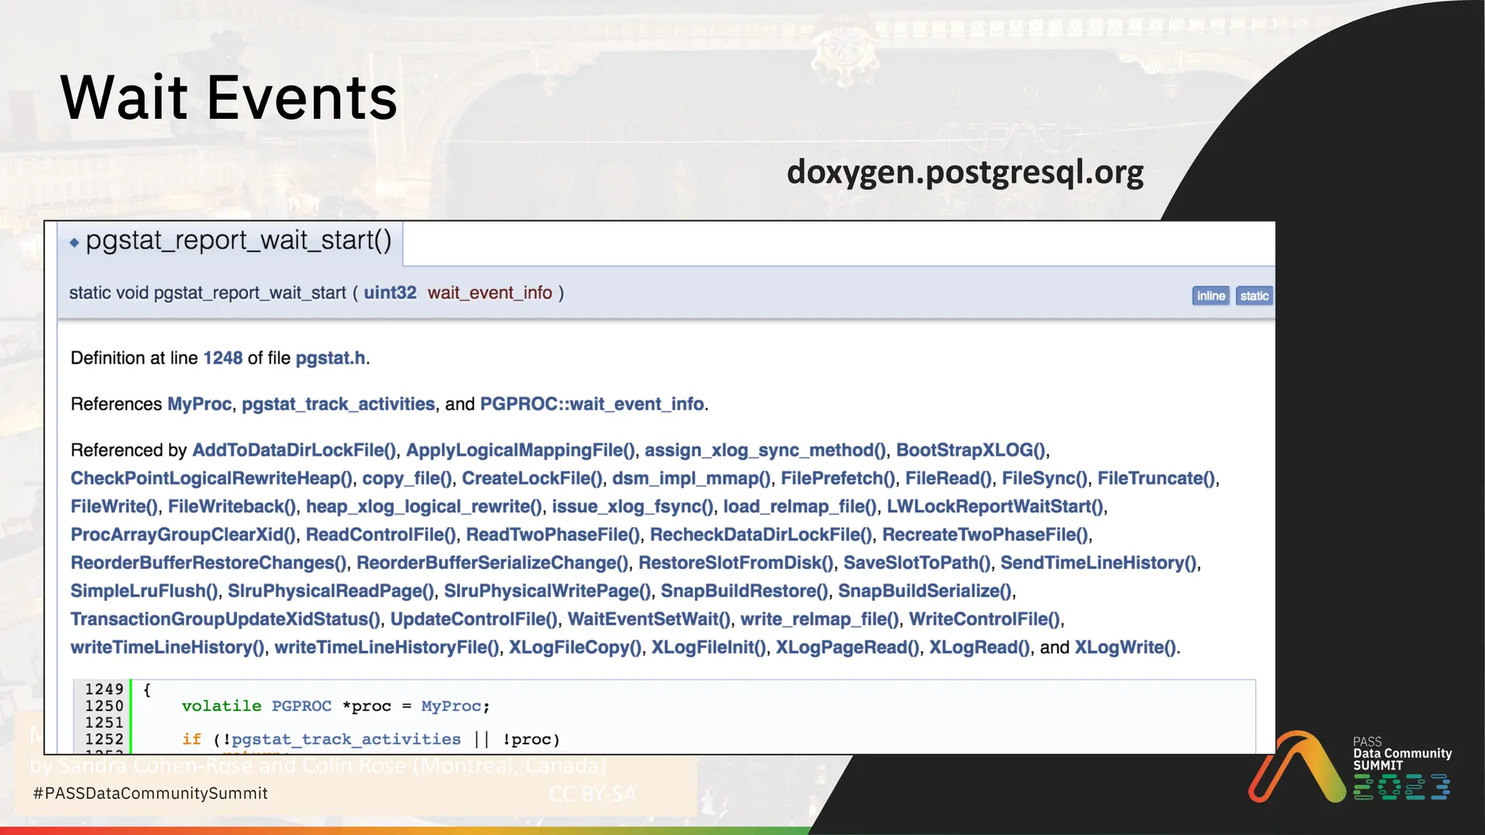The height and width of the screenshot is (835, 1485).
Task: Open the XLogWrite() link
Action: [1125, 647]
